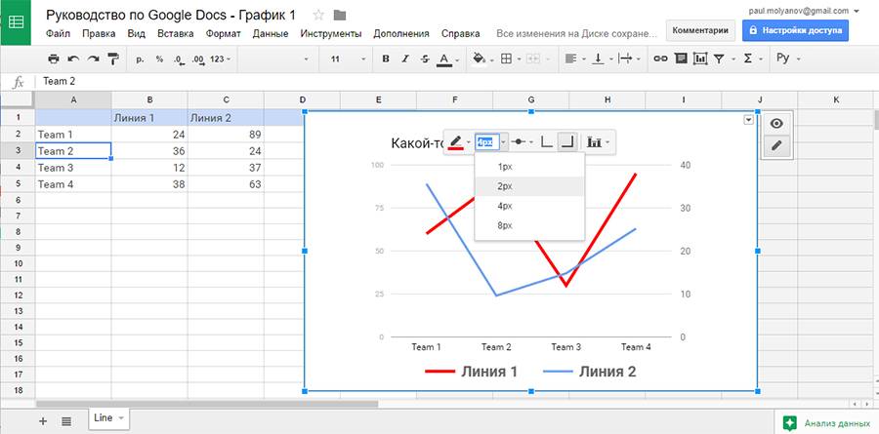The width and height of the screenshot is (879, 434).
Task: Open account menu paul.molyanov@gmail.com
Action: click(804, 10)
